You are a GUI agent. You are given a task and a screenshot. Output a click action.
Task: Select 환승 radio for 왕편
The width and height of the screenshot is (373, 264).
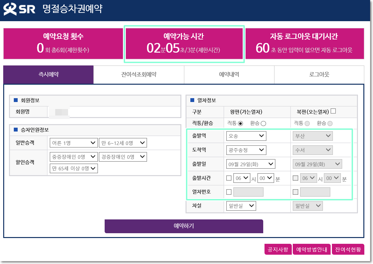pyautogui.click(x=263, y=123)
